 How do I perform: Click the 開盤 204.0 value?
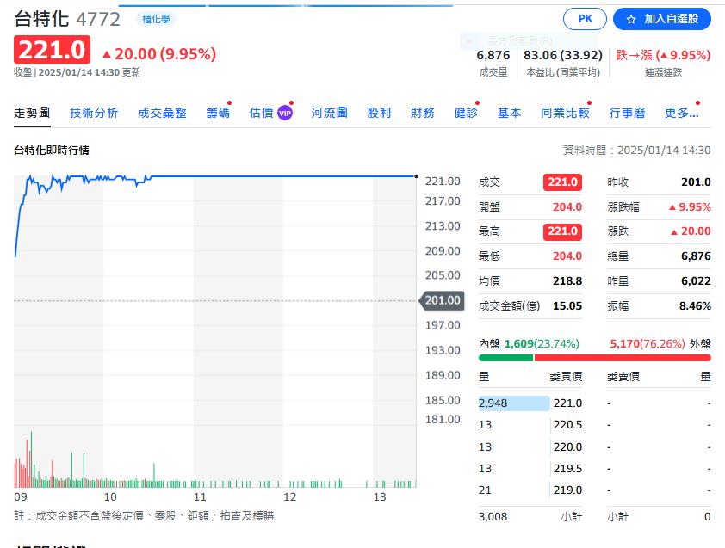click(x=567, y=207)
